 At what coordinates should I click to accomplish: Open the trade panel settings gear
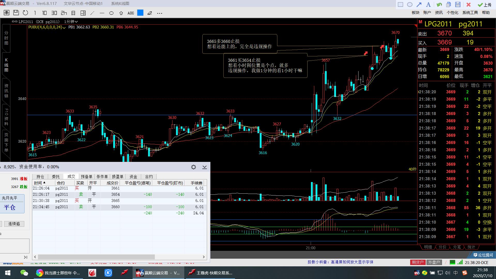[193, 167]
